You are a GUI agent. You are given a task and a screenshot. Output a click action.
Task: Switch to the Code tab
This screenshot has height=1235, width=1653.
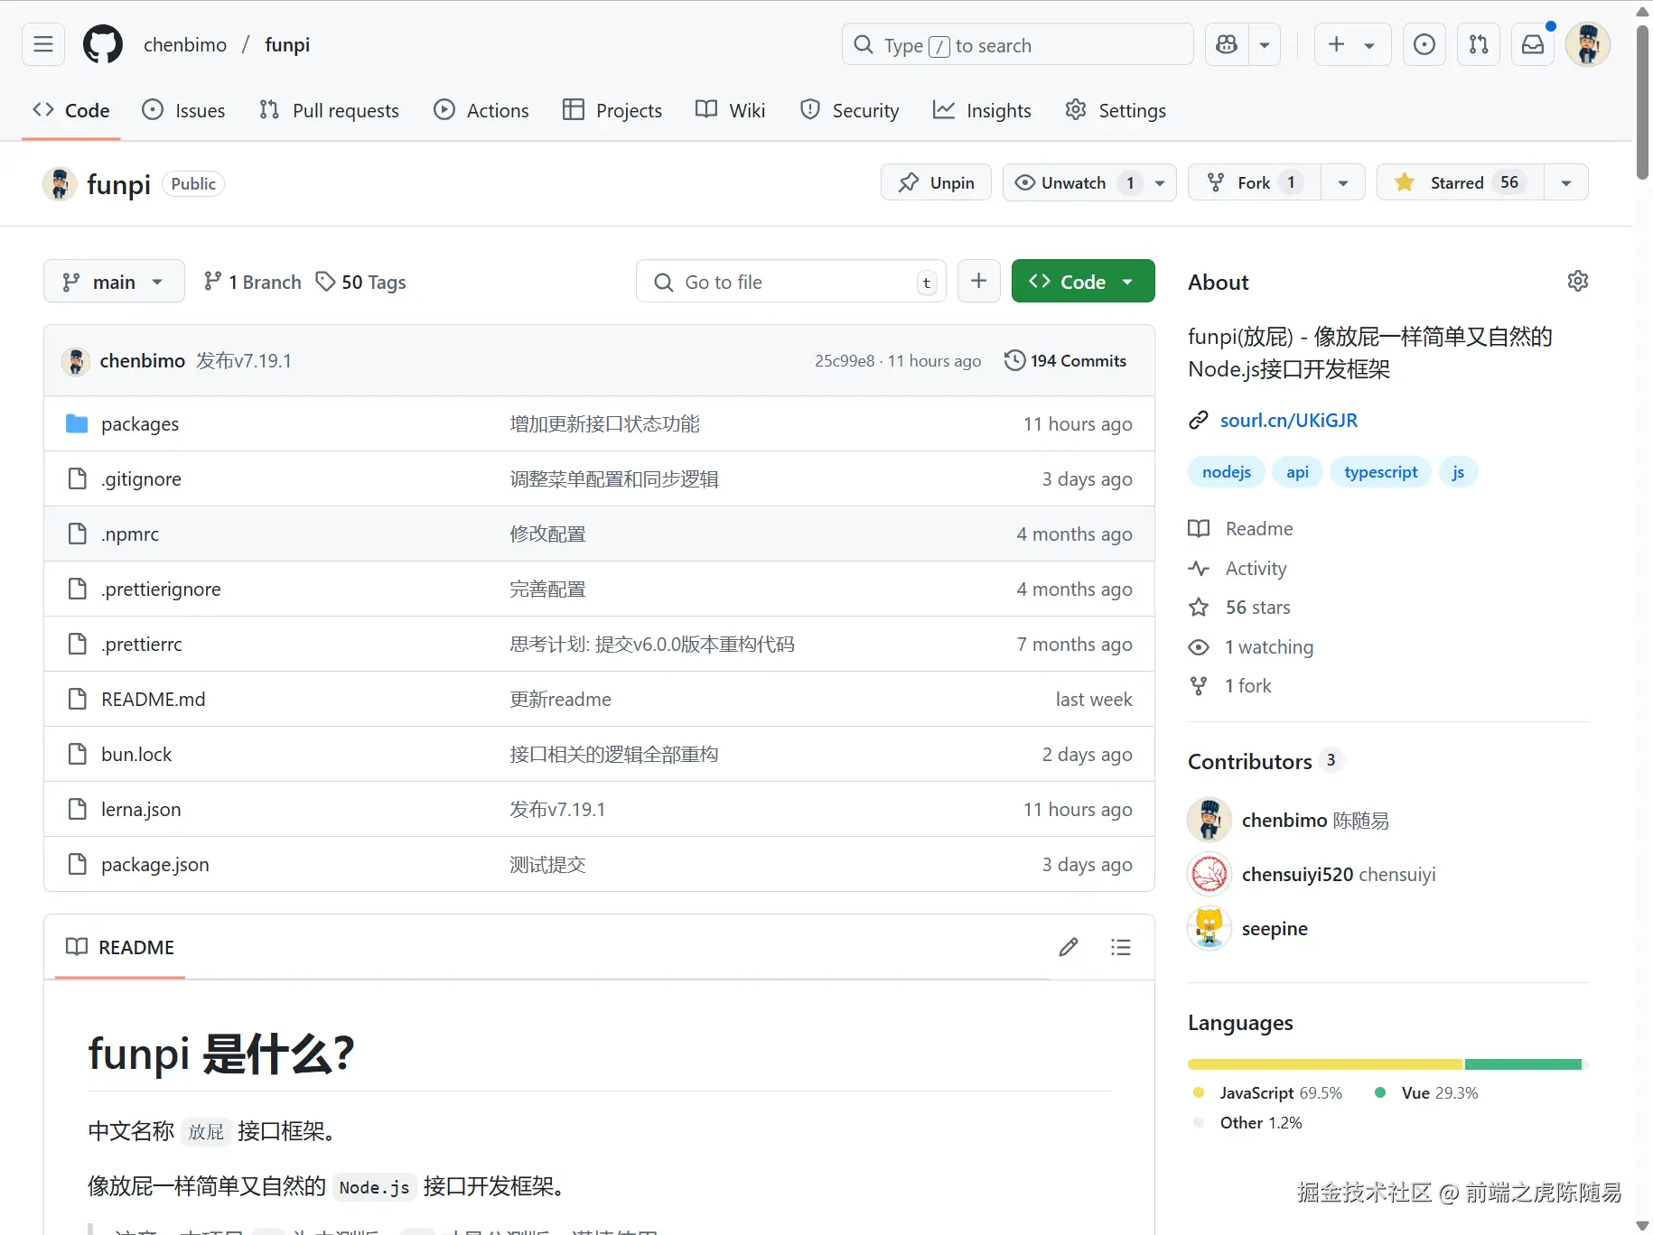[x=71, y=110]
